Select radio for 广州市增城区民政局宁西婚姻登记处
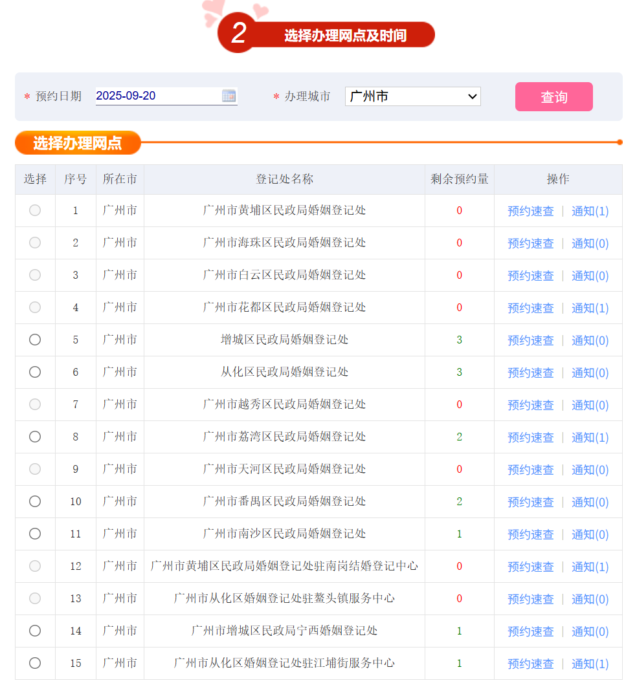Viewport: 637px width, 685px height. click(35, 631)
